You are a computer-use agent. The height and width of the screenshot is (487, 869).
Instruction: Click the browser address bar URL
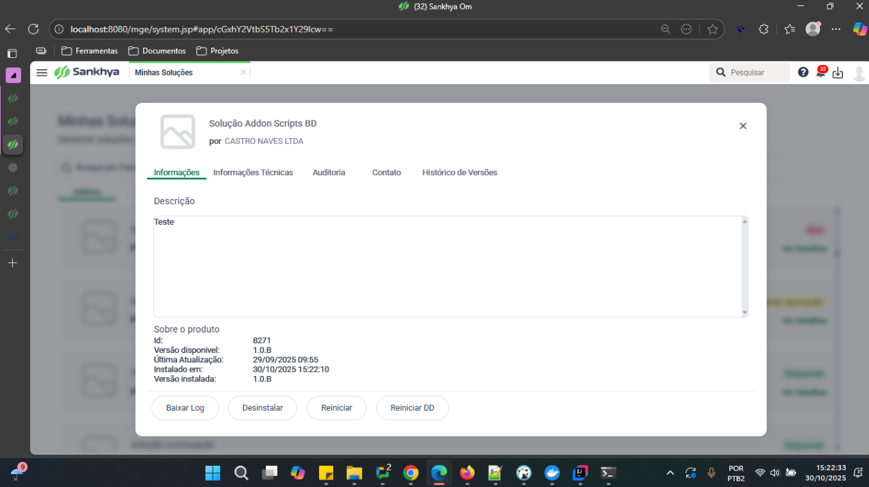[202, 29]
